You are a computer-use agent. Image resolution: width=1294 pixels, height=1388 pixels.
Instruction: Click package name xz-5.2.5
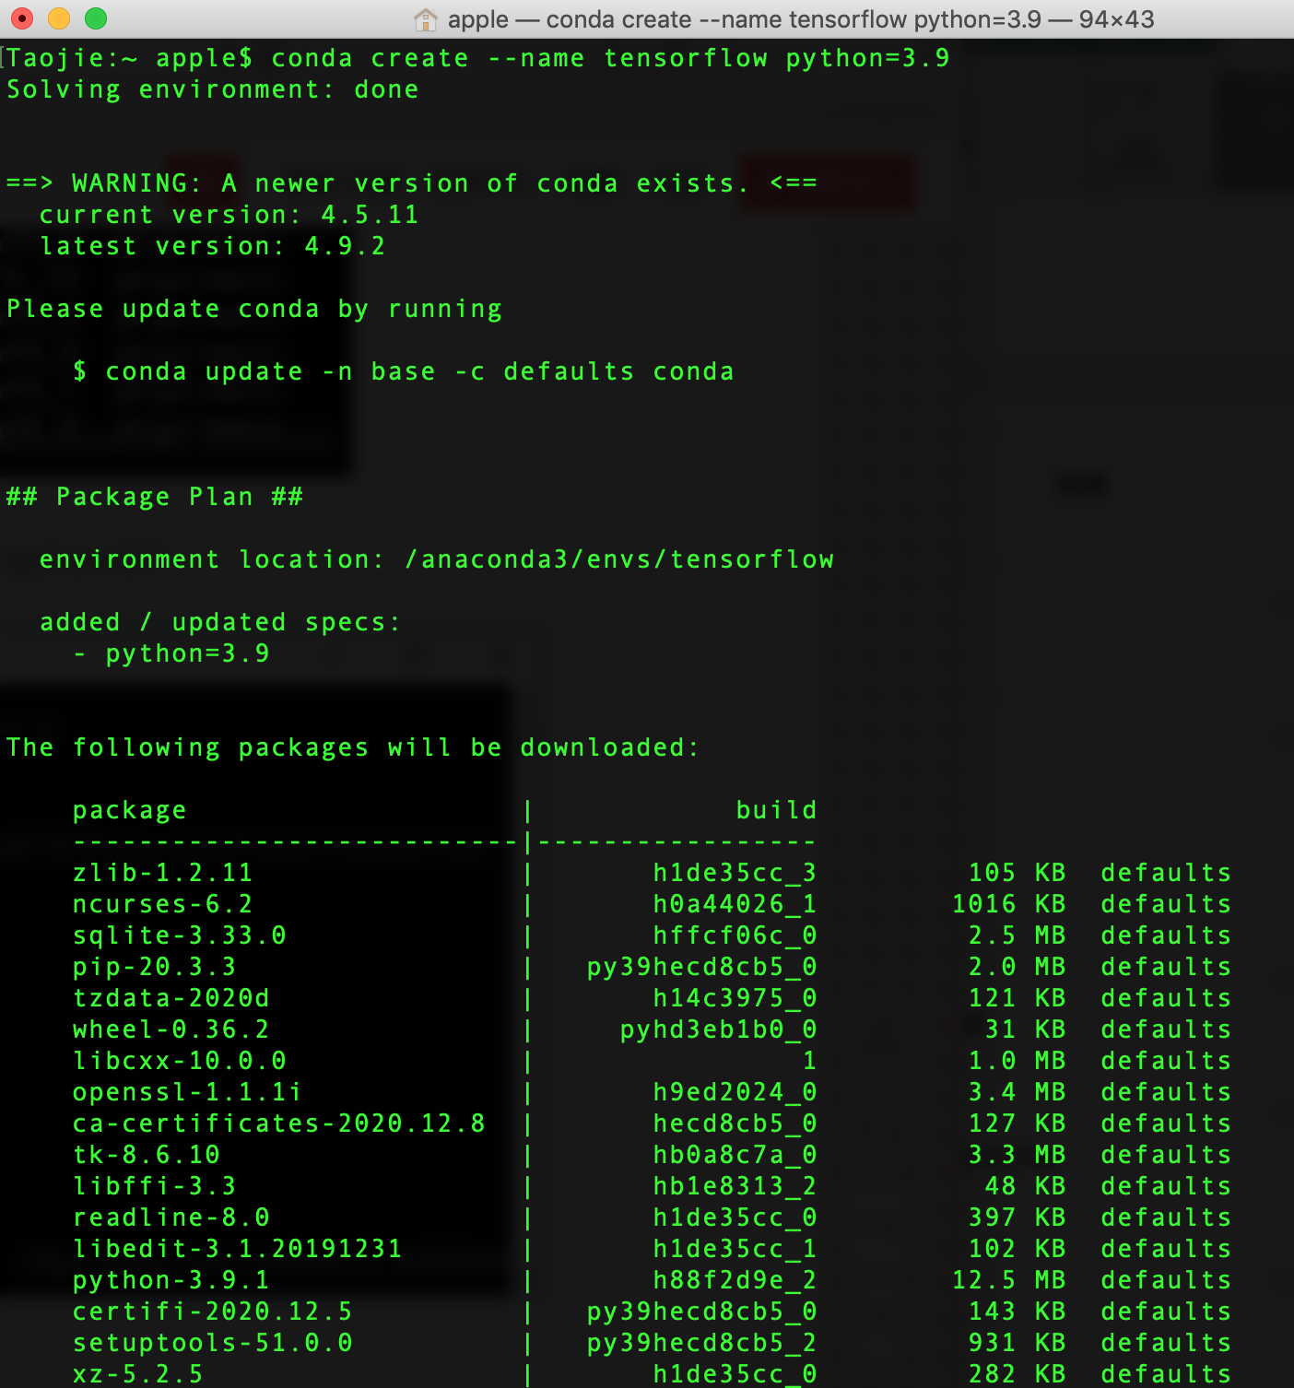138,1374
